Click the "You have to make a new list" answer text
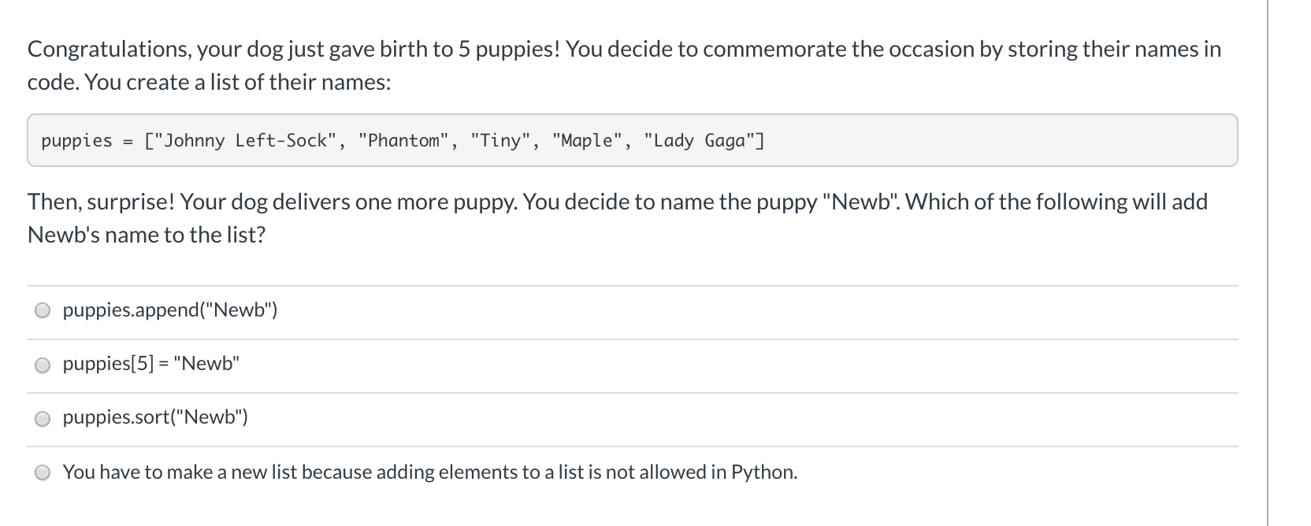This screenshot has width=1311, height=526. 429,472
